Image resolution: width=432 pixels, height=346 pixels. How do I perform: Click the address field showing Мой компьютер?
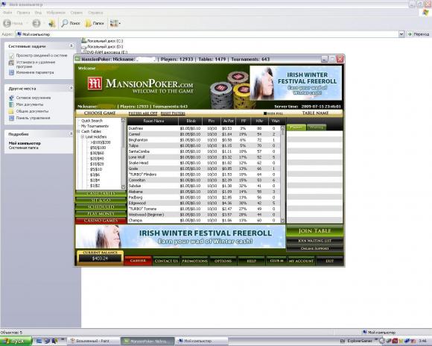tap(206, 34)
